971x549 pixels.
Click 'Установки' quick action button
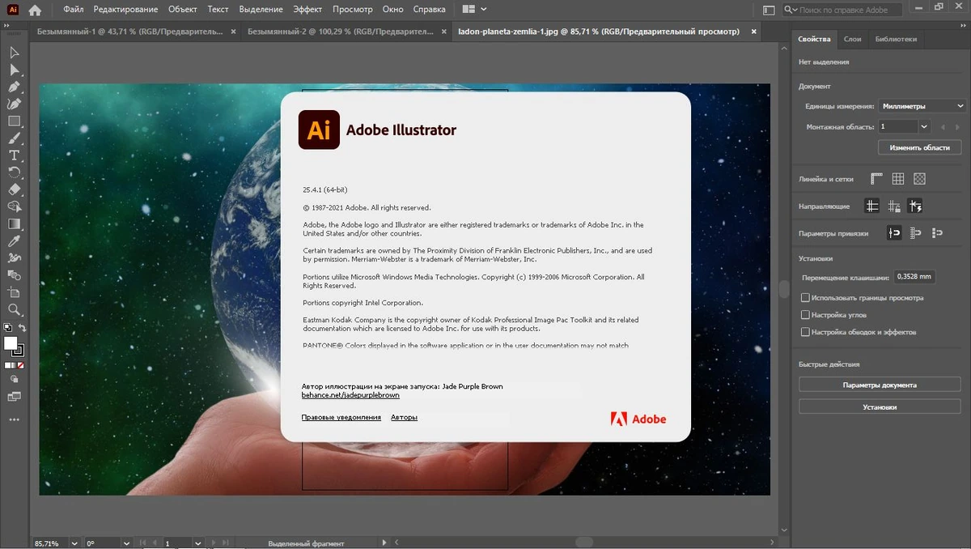tap(879, 407)
